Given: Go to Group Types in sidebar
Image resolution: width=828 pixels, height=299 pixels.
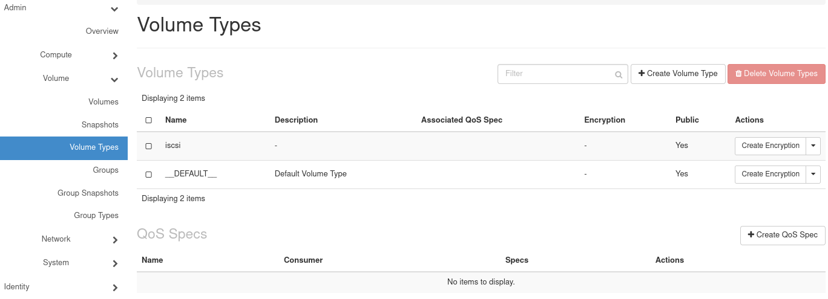Looking at the screenshot, I should click(x=96, y=216).
